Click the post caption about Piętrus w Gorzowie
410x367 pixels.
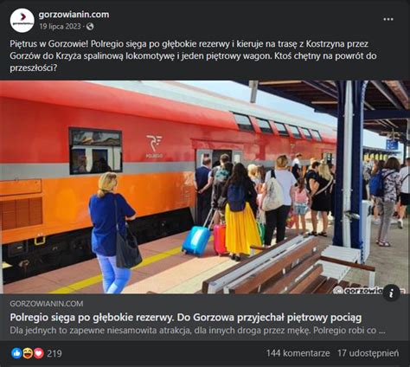(193, 56)
